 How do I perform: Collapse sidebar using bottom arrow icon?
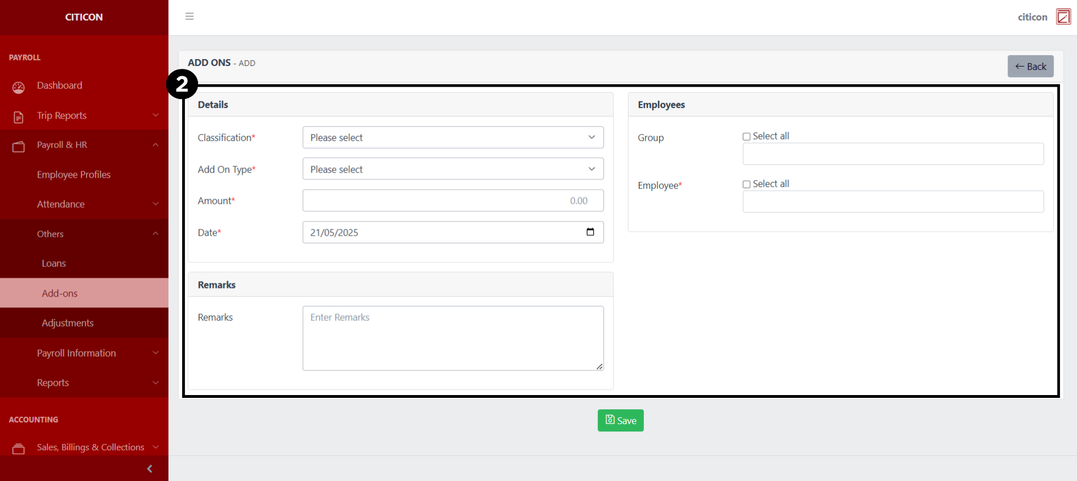click(x=150, y=468)
